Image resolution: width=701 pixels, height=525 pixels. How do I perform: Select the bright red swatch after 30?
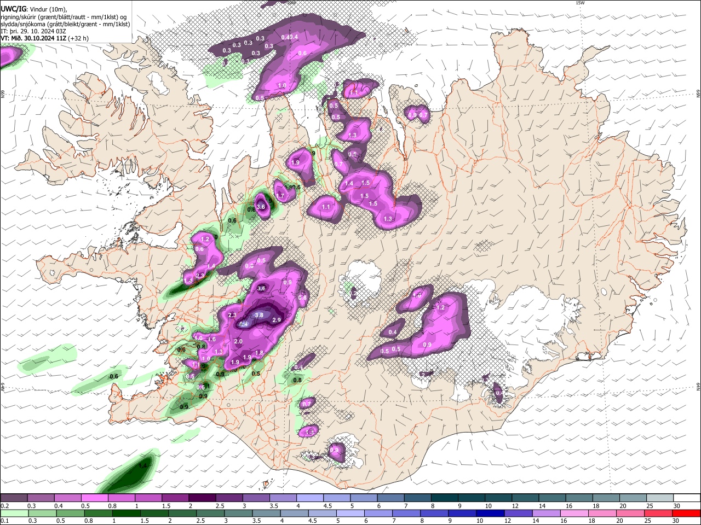pyautogui.click(x=687, y=513)
